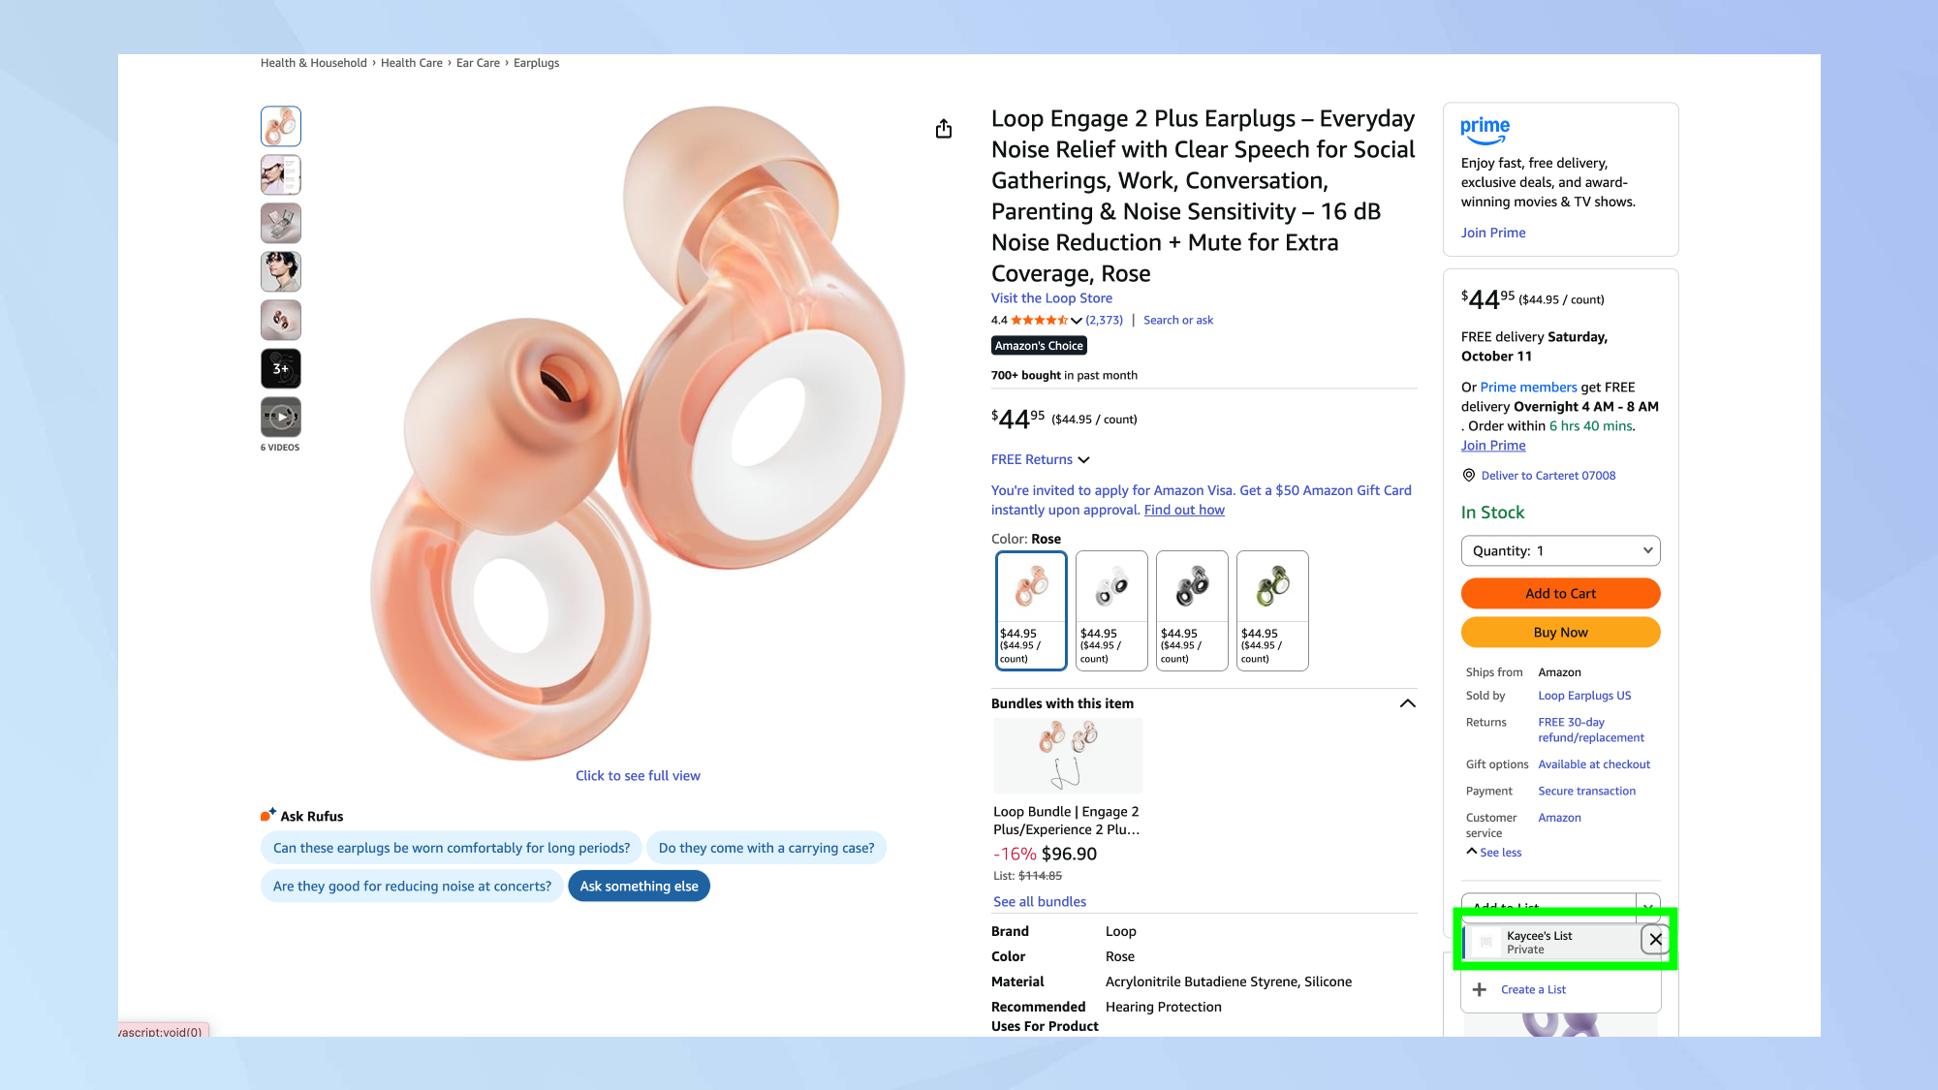Close the Kaycee's List entry with X
Screen dimensions: 1938x1090
click(1655, 939)
